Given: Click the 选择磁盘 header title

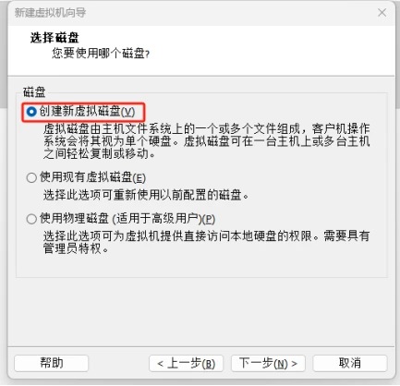Looking at the screenshot, I should [x=55, y=38].
